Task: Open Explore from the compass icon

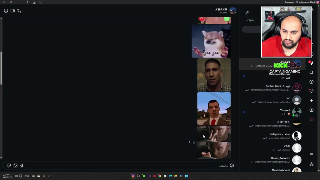Action: point(311,82)
